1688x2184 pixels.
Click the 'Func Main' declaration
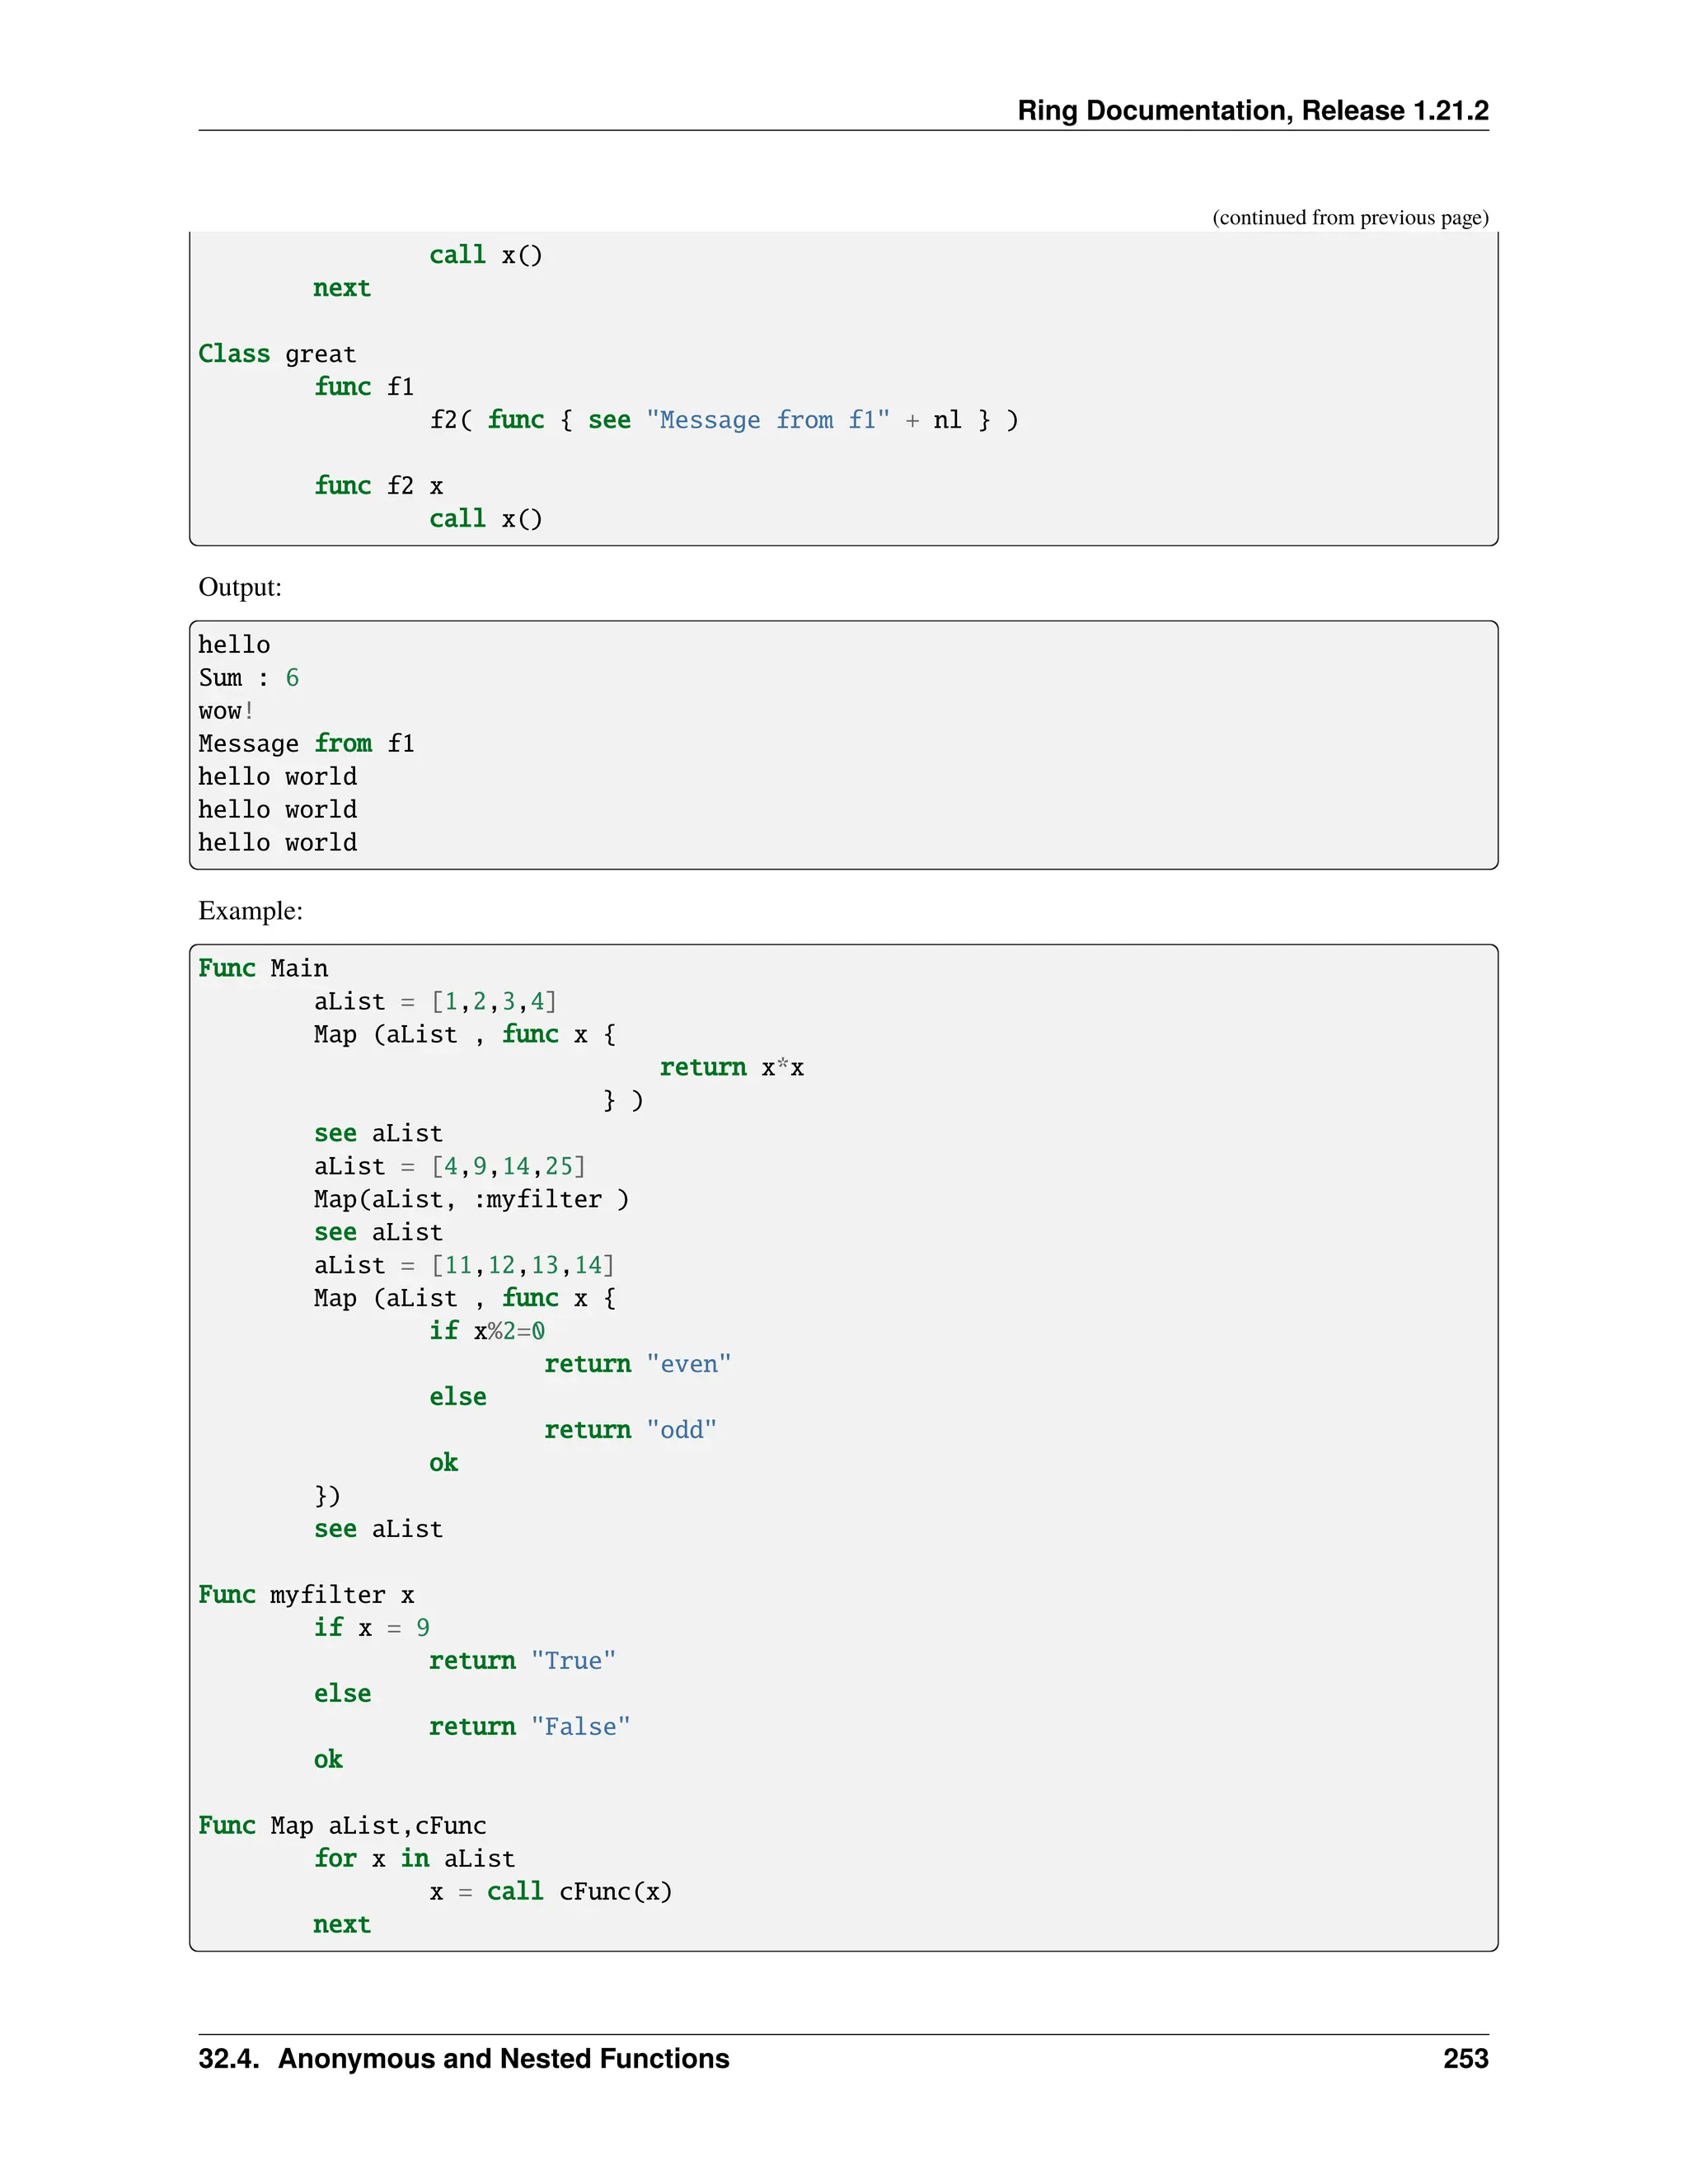click(263, 968)
